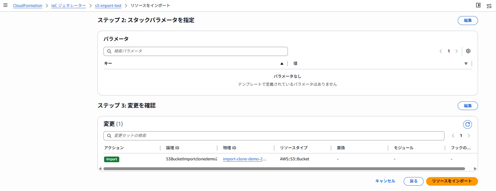Click the リソースタイプ column header
Image resolution: width=496 pixels, height=191 pixels.
(x=294, y=148)
